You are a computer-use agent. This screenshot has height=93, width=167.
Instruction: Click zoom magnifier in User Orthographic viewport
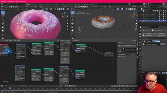tap(136, 20)
